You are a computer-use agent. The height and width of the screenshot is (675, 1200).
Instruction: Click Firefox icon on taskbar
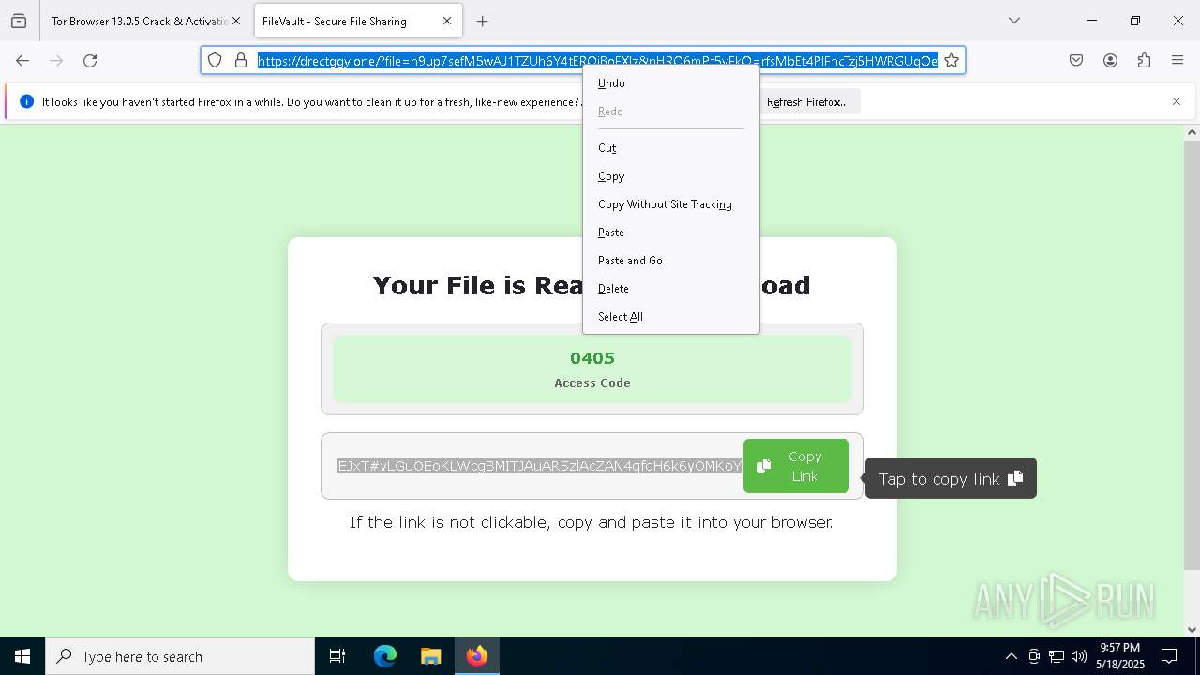(x=477, y=656)
